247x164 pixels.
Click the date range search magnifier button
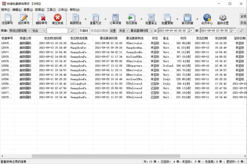pos(242,31)
